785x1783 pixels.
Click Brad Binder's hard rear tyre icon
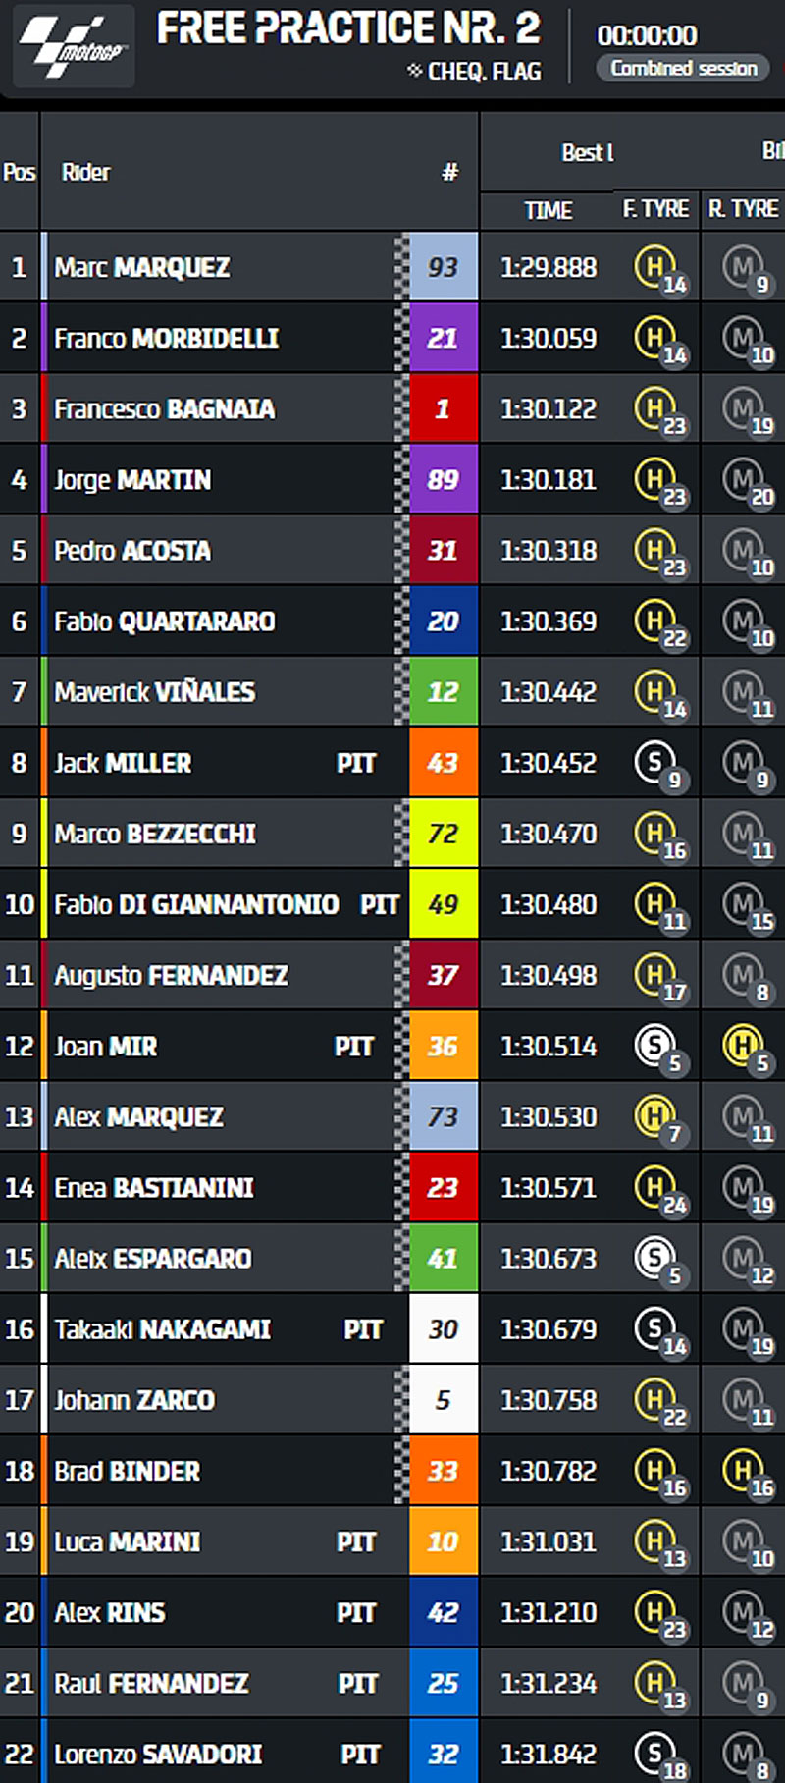742,1469
